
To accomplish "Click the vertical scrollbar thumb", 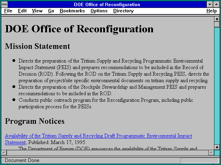I will click(217, 24).
